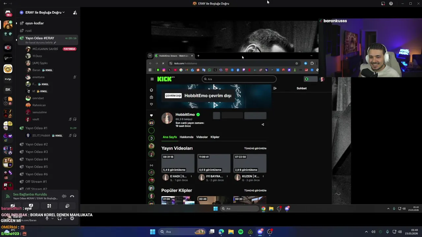Collapse the Sohbet chat panel arrow
422x237 pixels.
click(x=275, y=88)
